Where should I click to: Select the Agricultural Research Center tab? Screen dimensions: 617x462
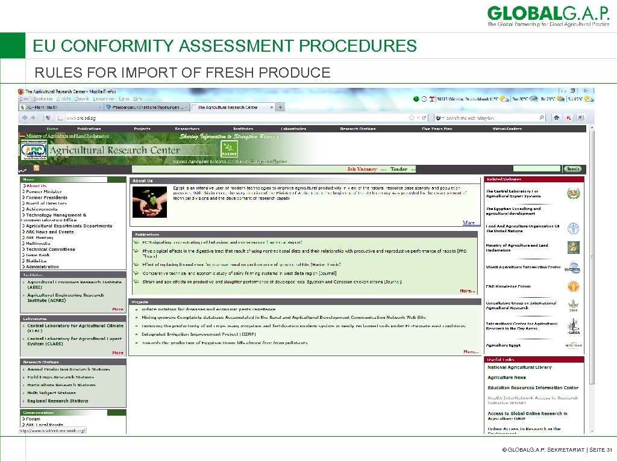click(x=233, y=107)
